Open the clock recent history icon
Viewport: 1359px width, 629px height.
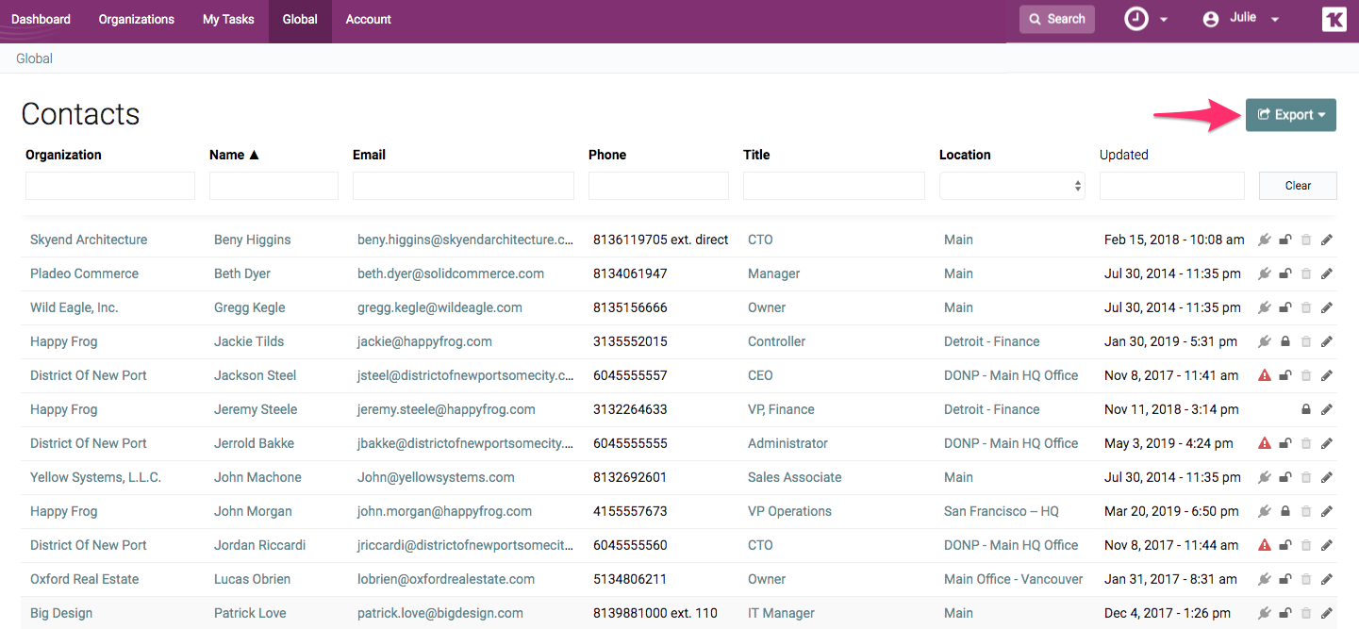click(x=1136, y=19)
